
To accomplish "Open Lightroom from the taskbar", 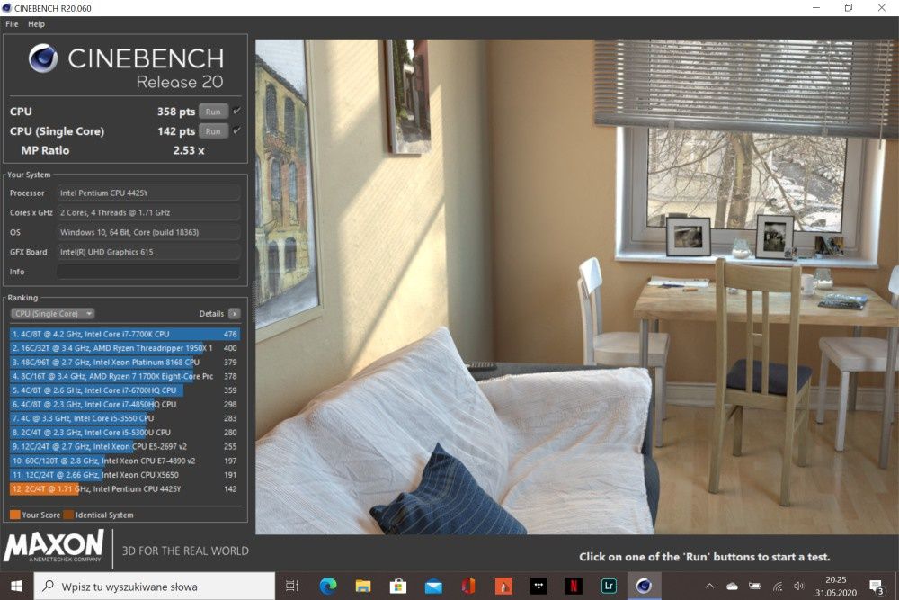I will coord(609,586).
